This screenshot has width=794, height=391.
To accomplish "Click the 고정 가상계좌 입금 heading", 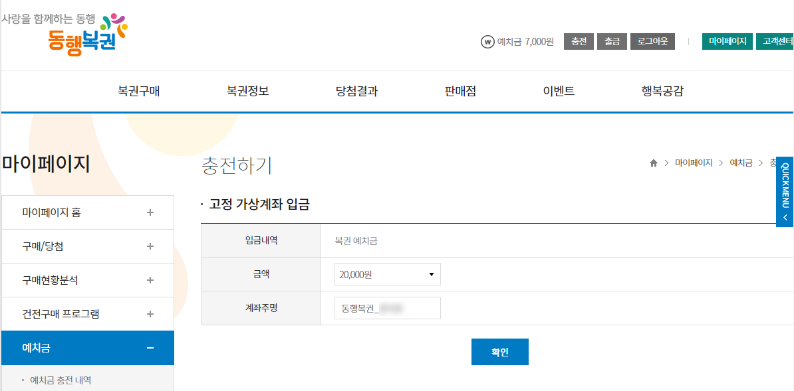I will [x=259, y=205].
